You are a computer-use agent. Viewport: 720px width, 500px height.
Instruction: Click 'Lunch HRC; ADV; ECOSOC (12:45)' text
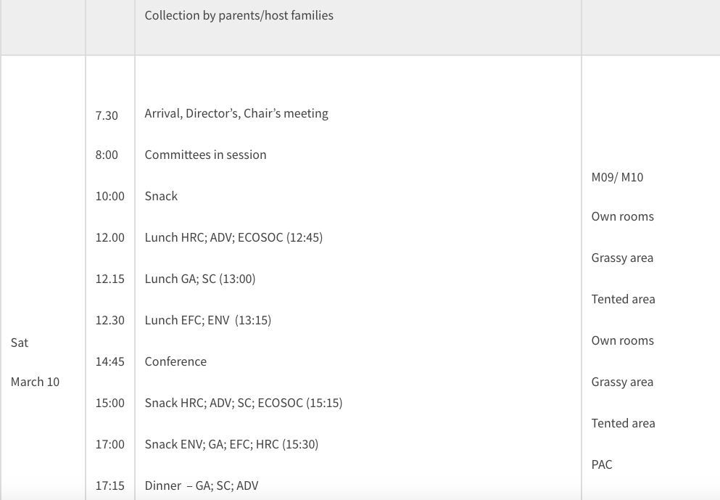(233, 237)
